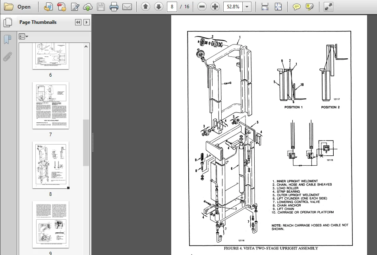Image resolution: width=377 pixels, height=255 pixels.
Task: Click legend item '8. CHAIN ANCHOR'
Action: [x=286, y=205]
